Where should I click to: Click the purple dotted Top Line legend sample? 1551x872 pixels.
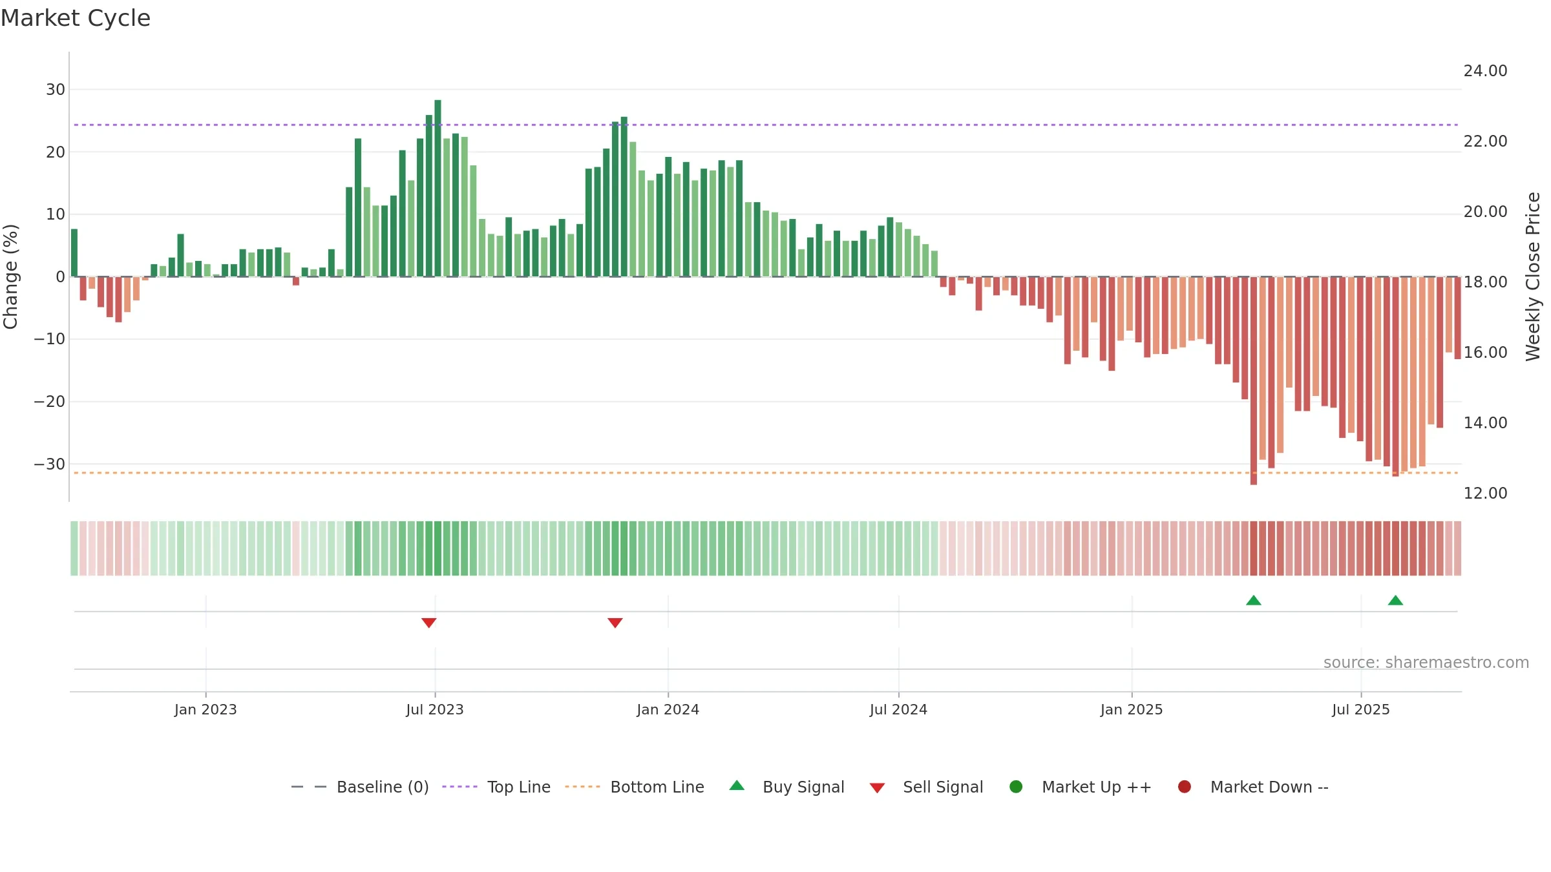pyautogui.click(x=459, y=787)
